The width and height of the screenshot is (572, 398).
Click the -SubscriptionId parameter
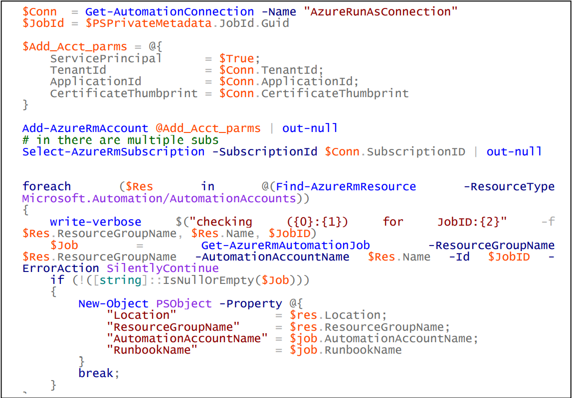click(264, 151)
